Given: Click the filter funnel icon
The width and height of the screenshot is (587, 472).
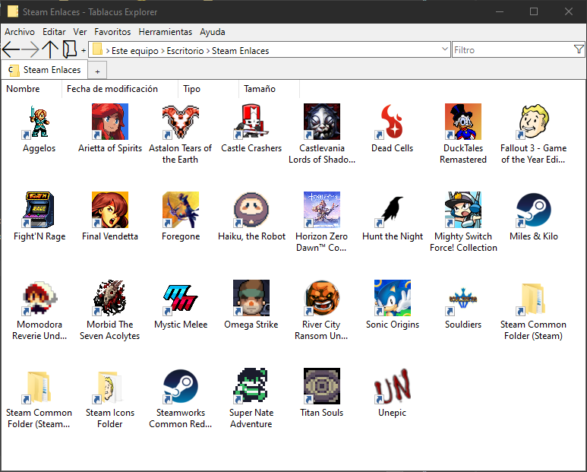Looking at the screenshot, I should point(579,49).
